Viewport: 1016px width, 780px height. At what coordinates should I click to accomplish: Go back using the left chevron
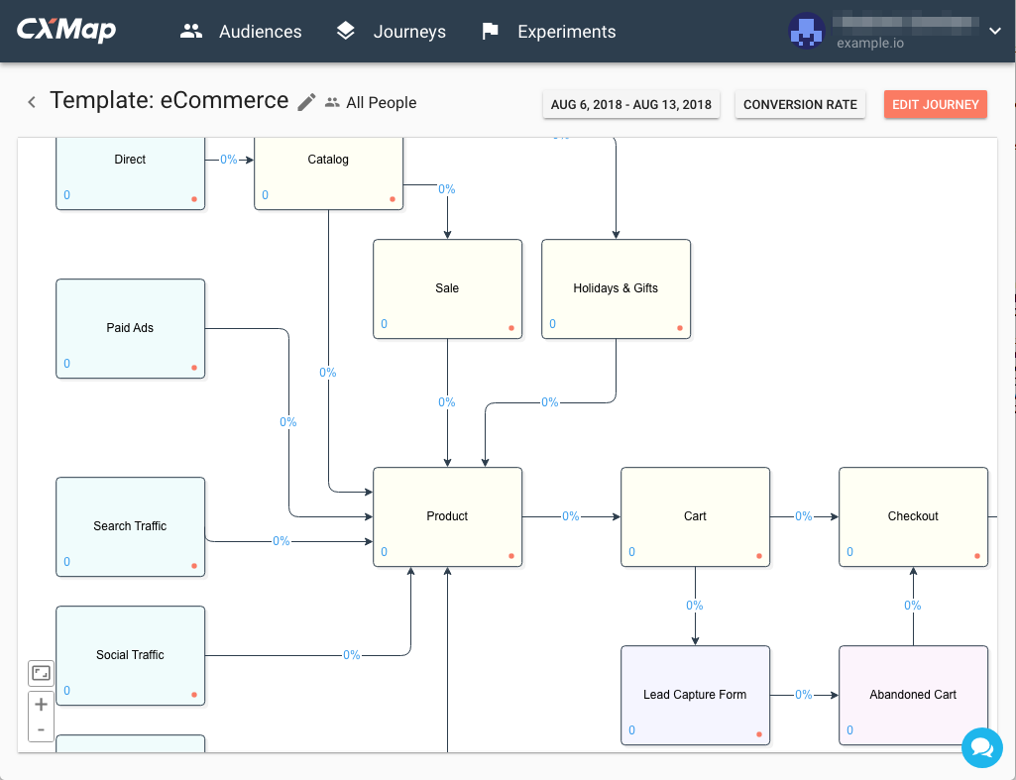click(32, 102)
